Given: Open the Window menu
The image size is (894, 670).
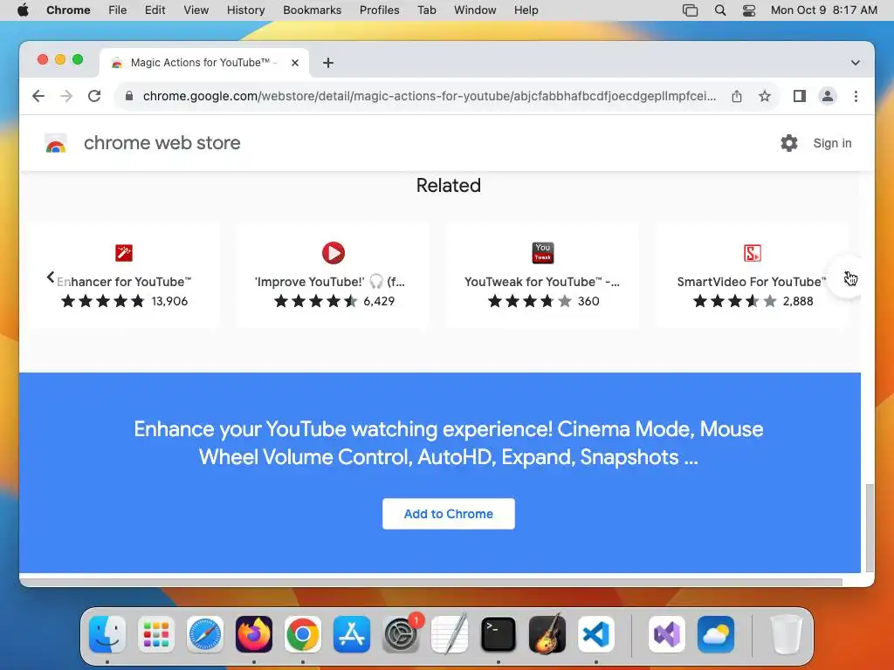Looking at the screenshot, I should [x=475, y=10].
